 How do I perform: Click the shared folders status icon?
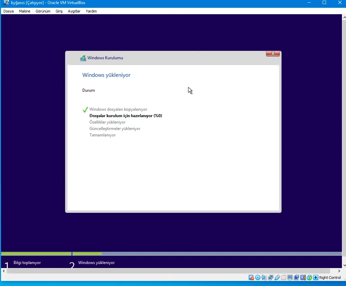[284, 278]
